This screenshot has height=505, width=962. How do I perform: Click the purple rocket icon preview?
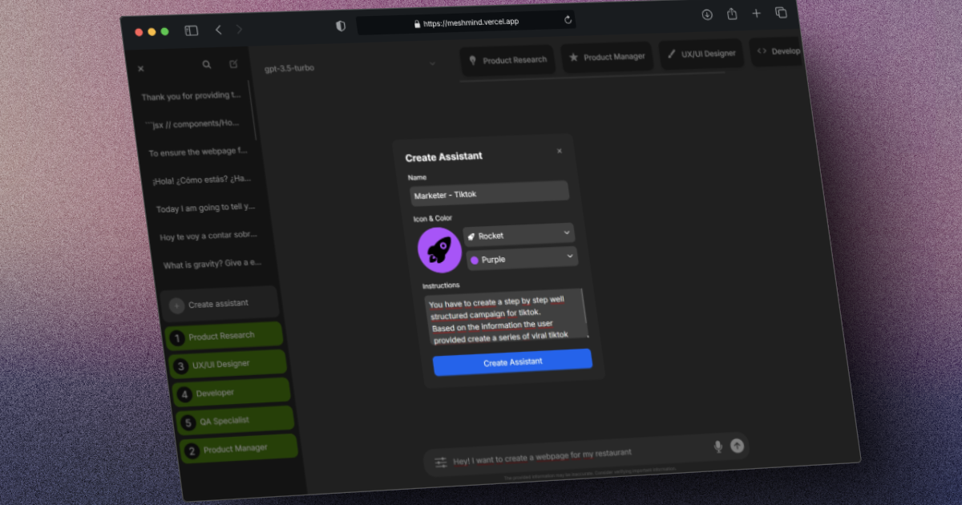439,250
